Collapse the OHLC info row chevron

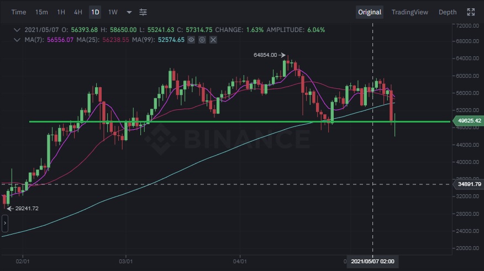coord(17,30)
